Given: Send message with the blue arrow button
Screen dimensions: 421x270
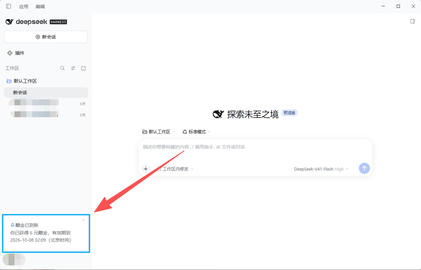Looking at the screenshot, I should tap(364, 169).
